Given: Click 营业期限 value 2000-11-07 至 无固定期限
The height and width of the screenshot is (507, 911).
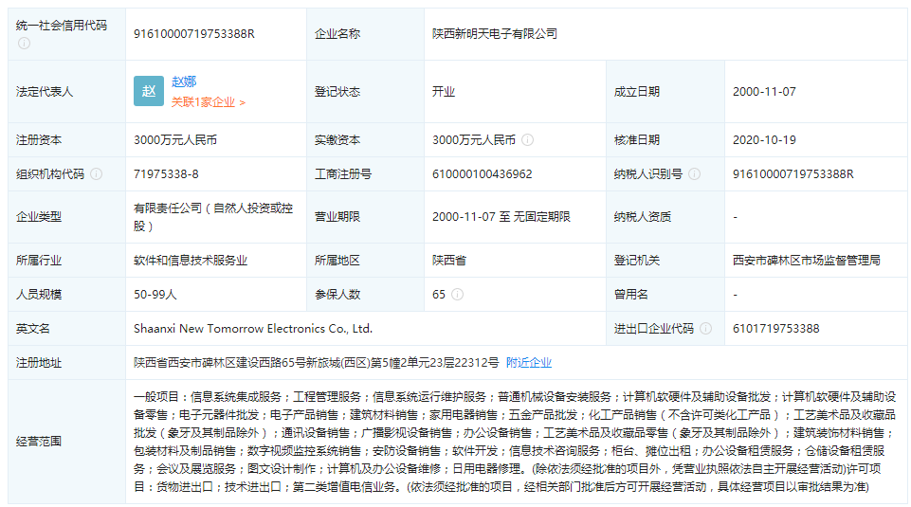Looking at the screenshot, I should click(x=501, y=217).
